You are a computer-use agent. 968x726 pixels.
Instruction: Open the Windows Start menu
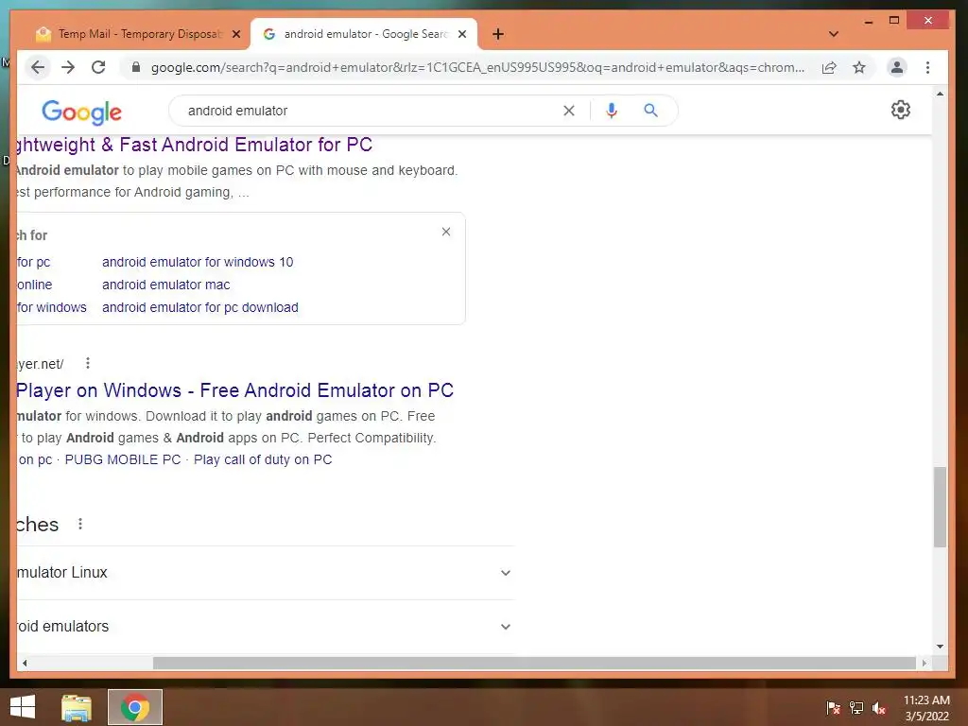(x=23, y=707)
